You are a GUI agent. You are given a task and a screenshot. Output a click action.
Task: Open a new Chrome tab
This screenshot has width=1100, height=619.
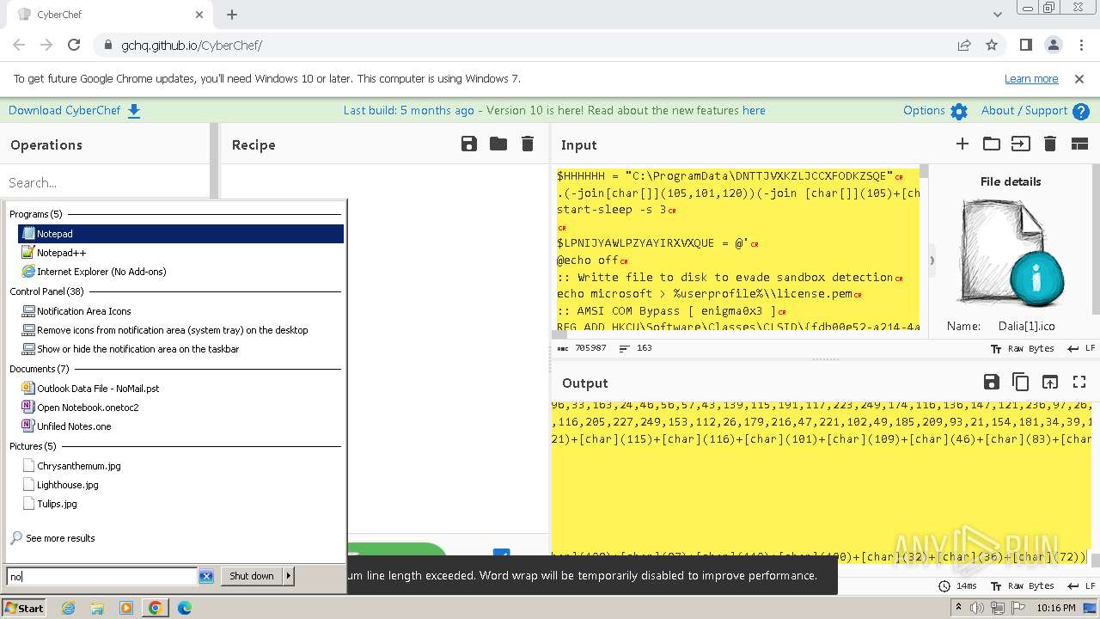point(232,15)
